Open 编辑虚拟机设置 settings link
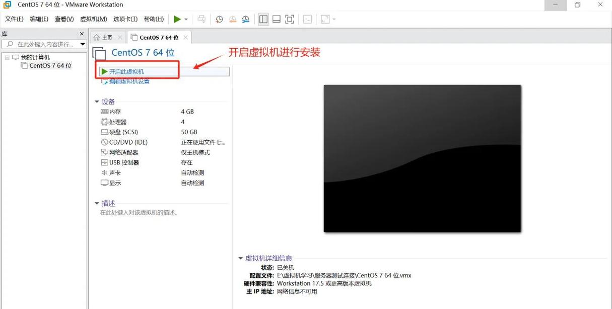 point(129,80)
